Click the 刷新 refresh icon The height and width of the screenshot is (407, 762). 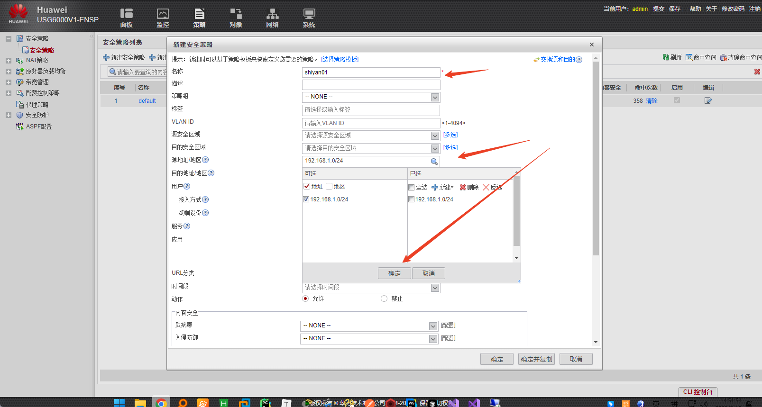(x=666, y=57)
